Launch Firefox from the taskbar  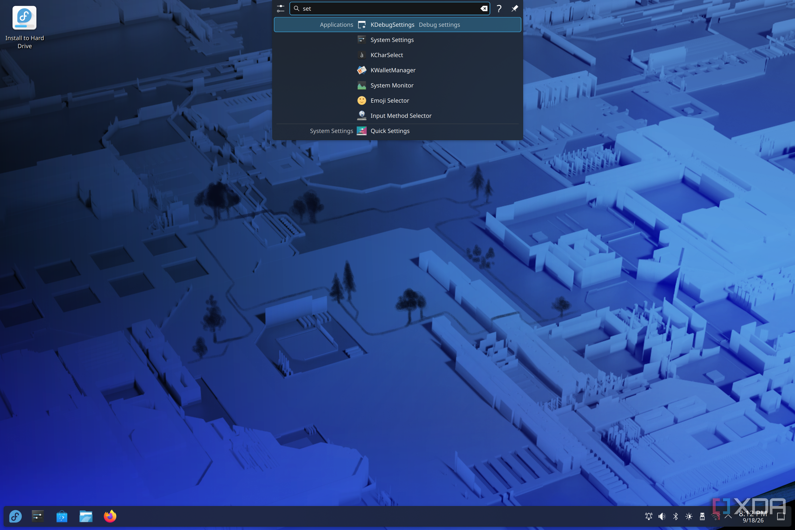tap(110, 516)
